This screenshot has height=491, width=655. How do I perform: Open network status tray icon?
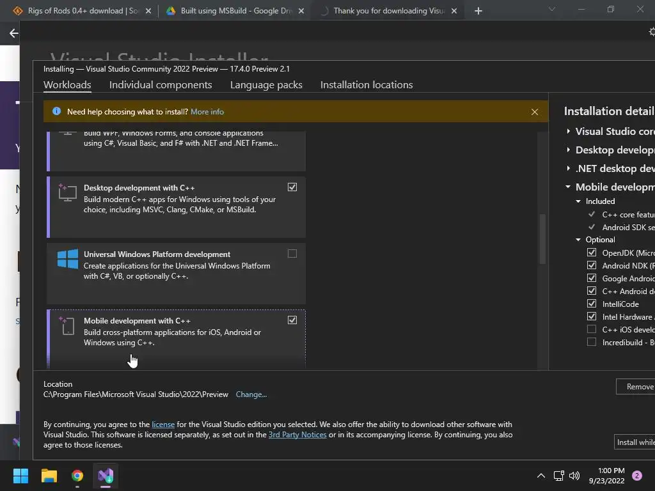[558, 476]
